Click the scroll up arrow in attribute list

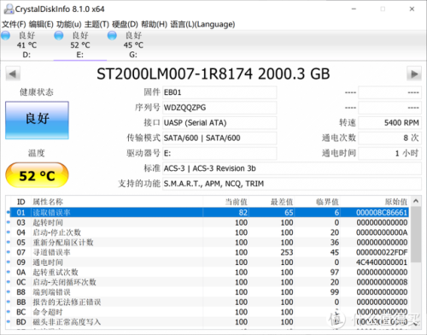(416, 201)
